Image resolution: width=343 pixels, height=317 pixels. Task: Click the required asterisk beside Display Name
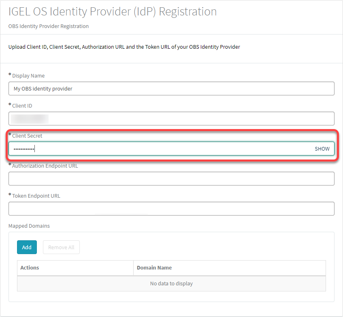pyautogui.click(x=9, y=74)
